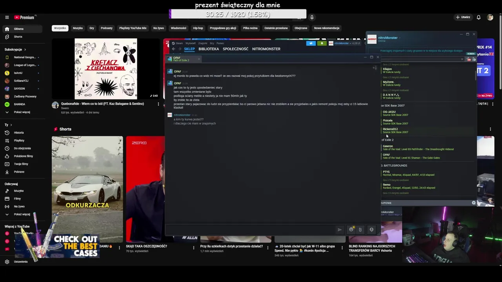The width and height of the screenshot is (502, 282).
Task: Go back with the Steam navigation arrow
Action: pos(173,49)
